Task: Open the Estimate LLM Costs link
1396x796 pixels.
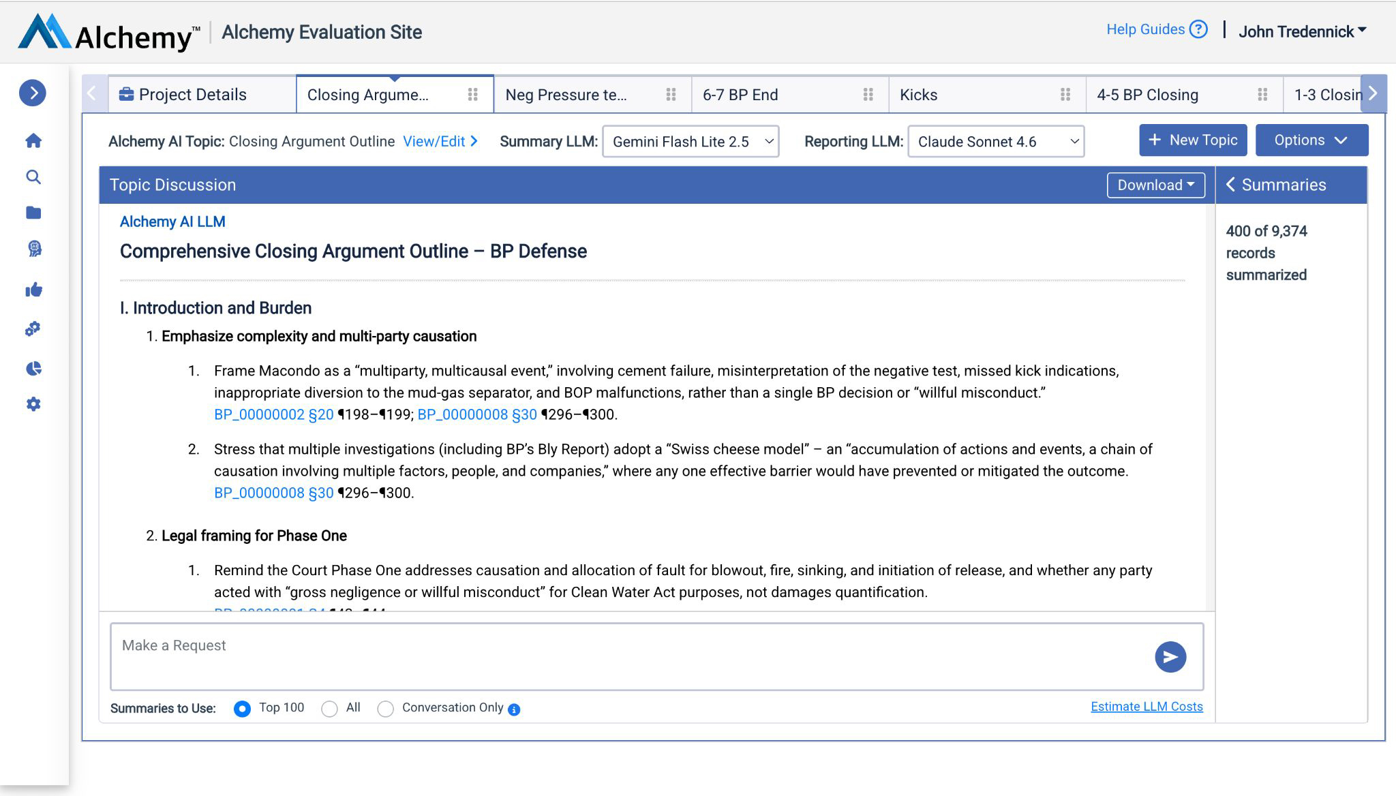Action: (x=1147, y=707)
